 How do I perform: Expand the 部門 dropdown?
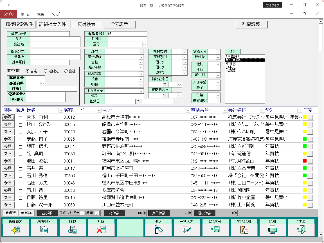pyautogui.click(x=141, y=51)
